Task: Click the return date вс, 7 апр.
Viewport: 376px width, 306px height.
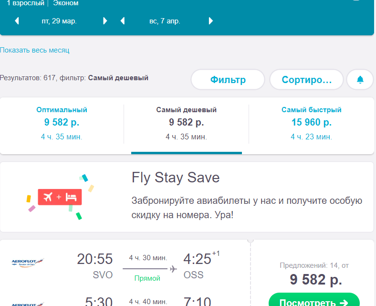Action: click(x=165, y=21)
